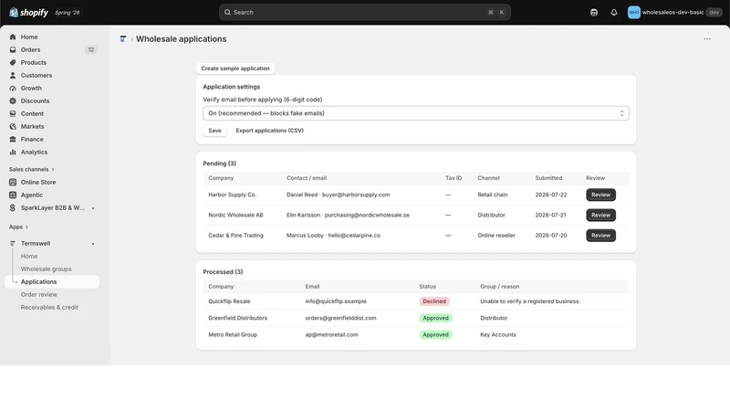Click Greenfield Distributors Approved badge

click(x=435, y=318)
